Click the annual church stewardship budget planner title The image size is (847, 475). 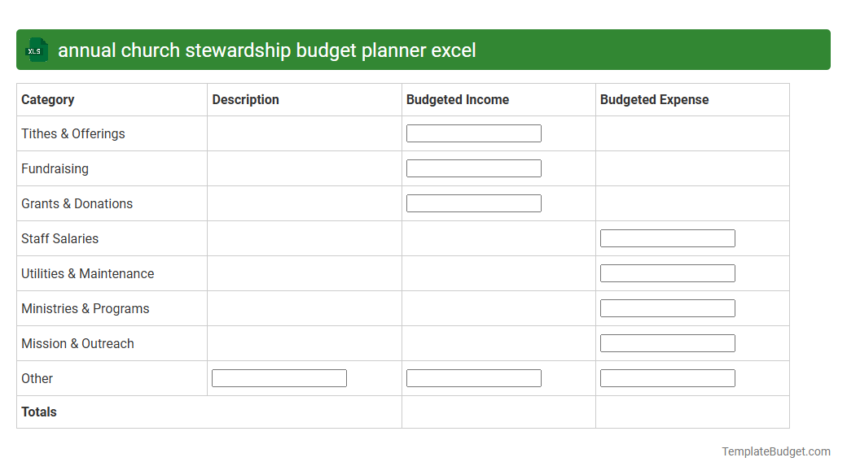coord(266,50)
